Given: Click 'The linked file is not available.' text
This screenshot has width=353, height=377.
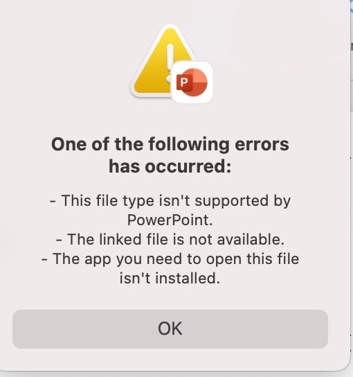Looking at the screenshot, I should [170, 240].
